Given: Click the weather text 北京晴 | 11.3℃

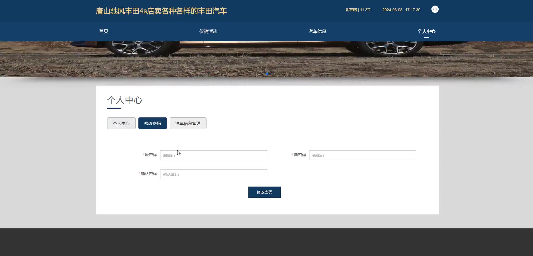Looking at the screenshot, I should pos(358,10).
